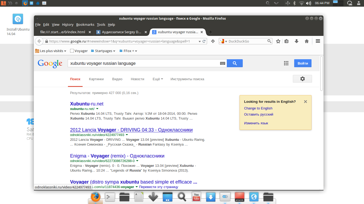Switch workspace using panel workspace switcher
364x204 pixels.
click(x=338, y=3)
